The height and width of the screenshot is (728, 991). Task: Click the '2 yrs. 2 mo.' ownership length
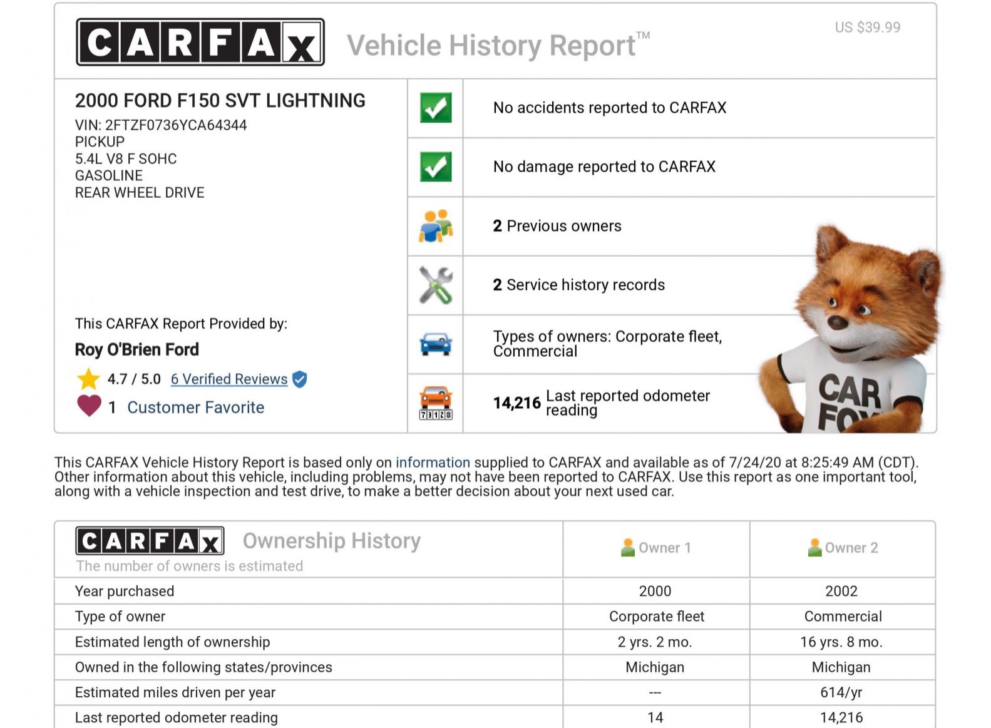point(655,642)
